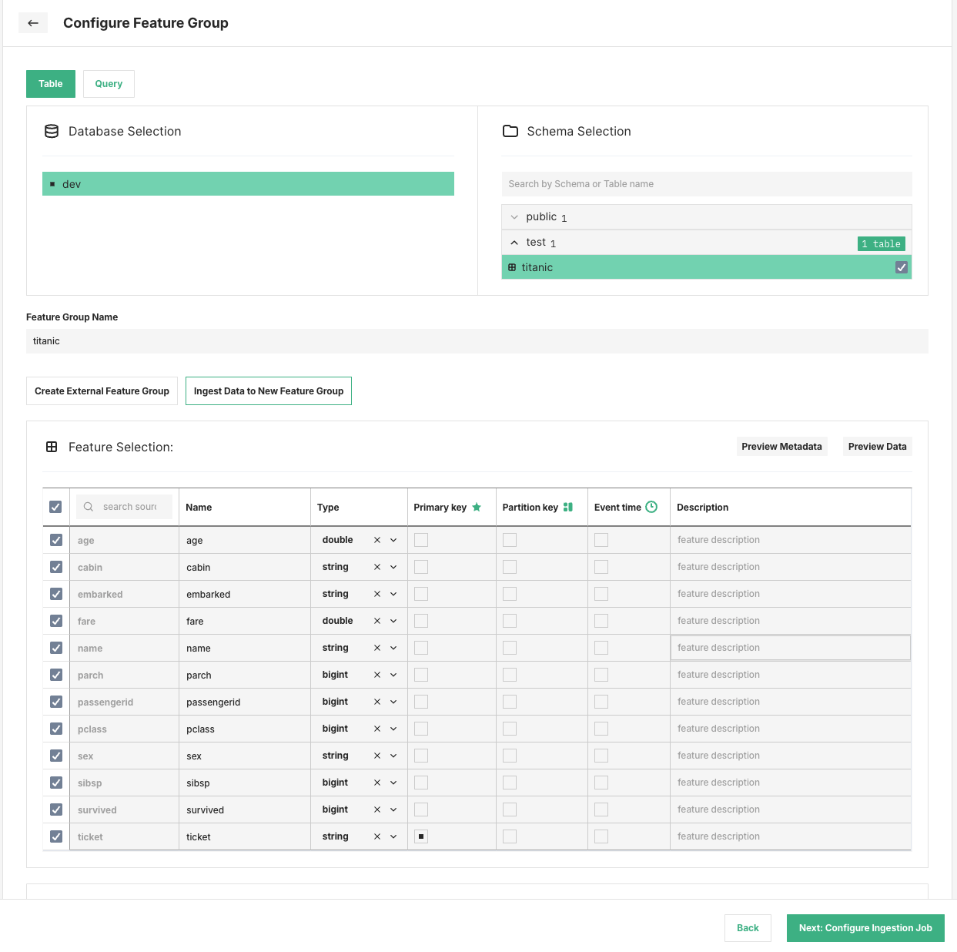Uncheck the selection checkbox for the cabin row
The height and width of the screenshot is (952, 957).
[55, 567]
